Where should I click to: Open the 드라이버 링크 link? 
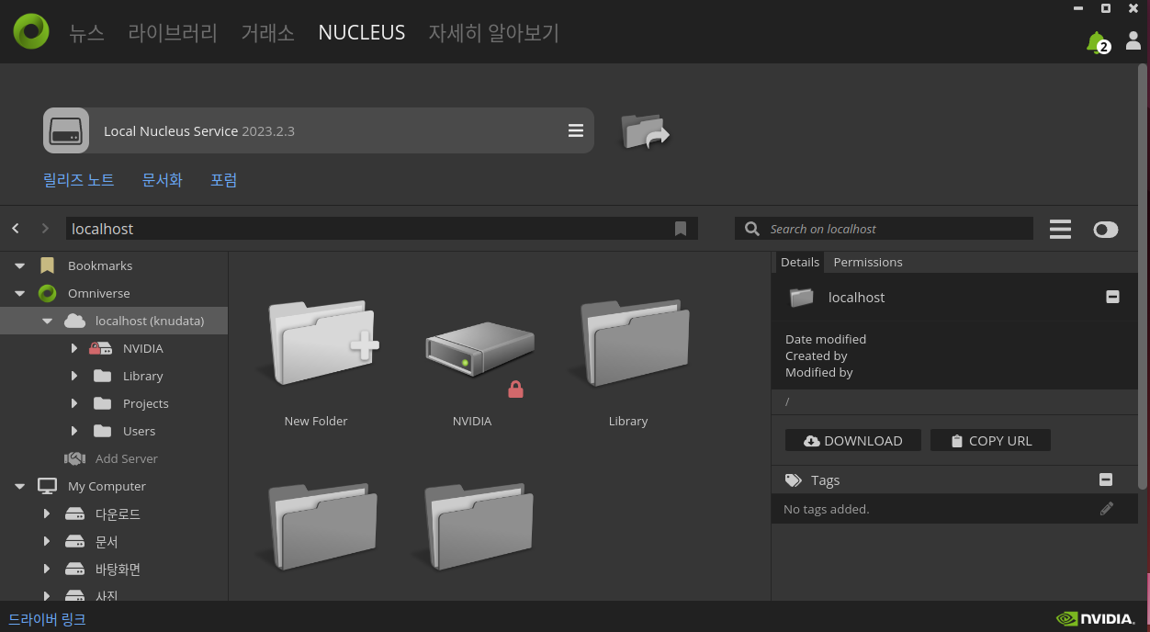click(47, 619)
